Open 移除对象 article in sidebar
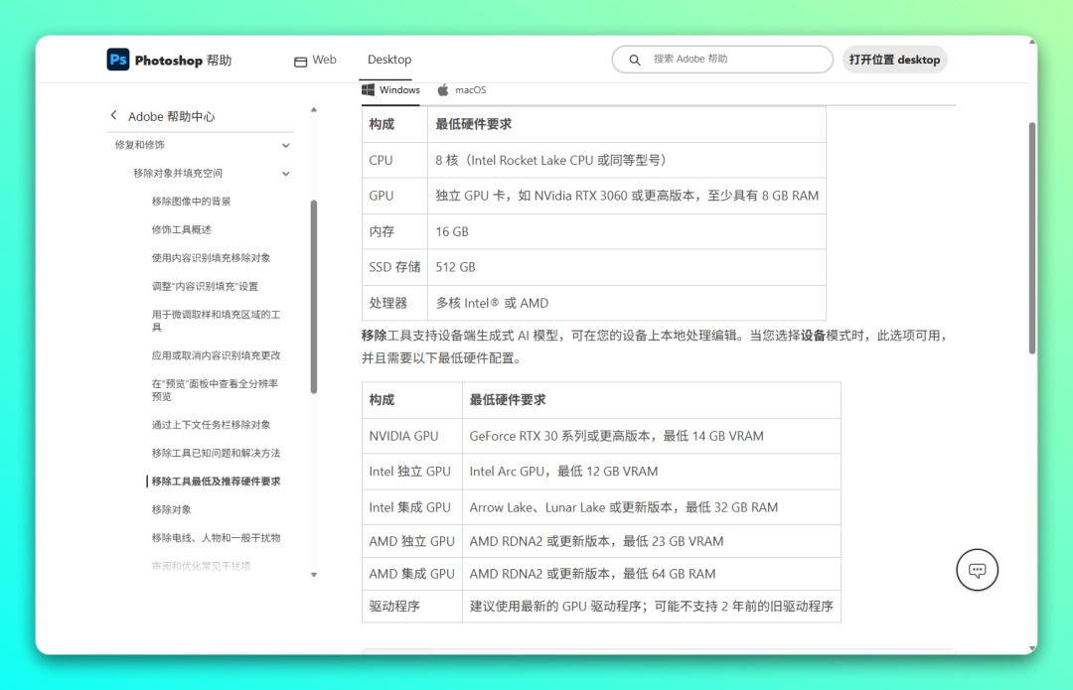1073x690 pixels. (x=171, y=509)
